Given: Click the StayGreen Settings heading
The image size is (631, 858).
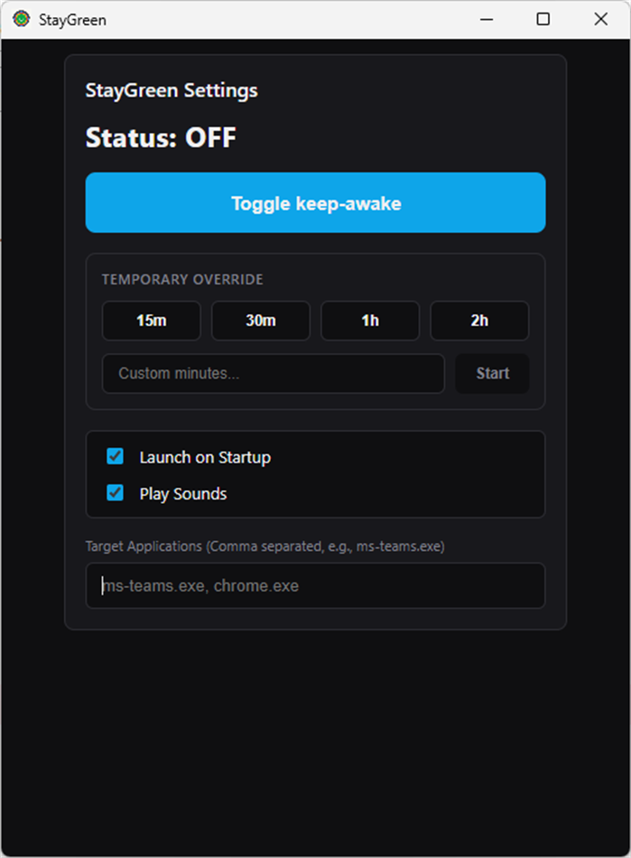Looking at the screenshot, I should click(x=171, y=90).
